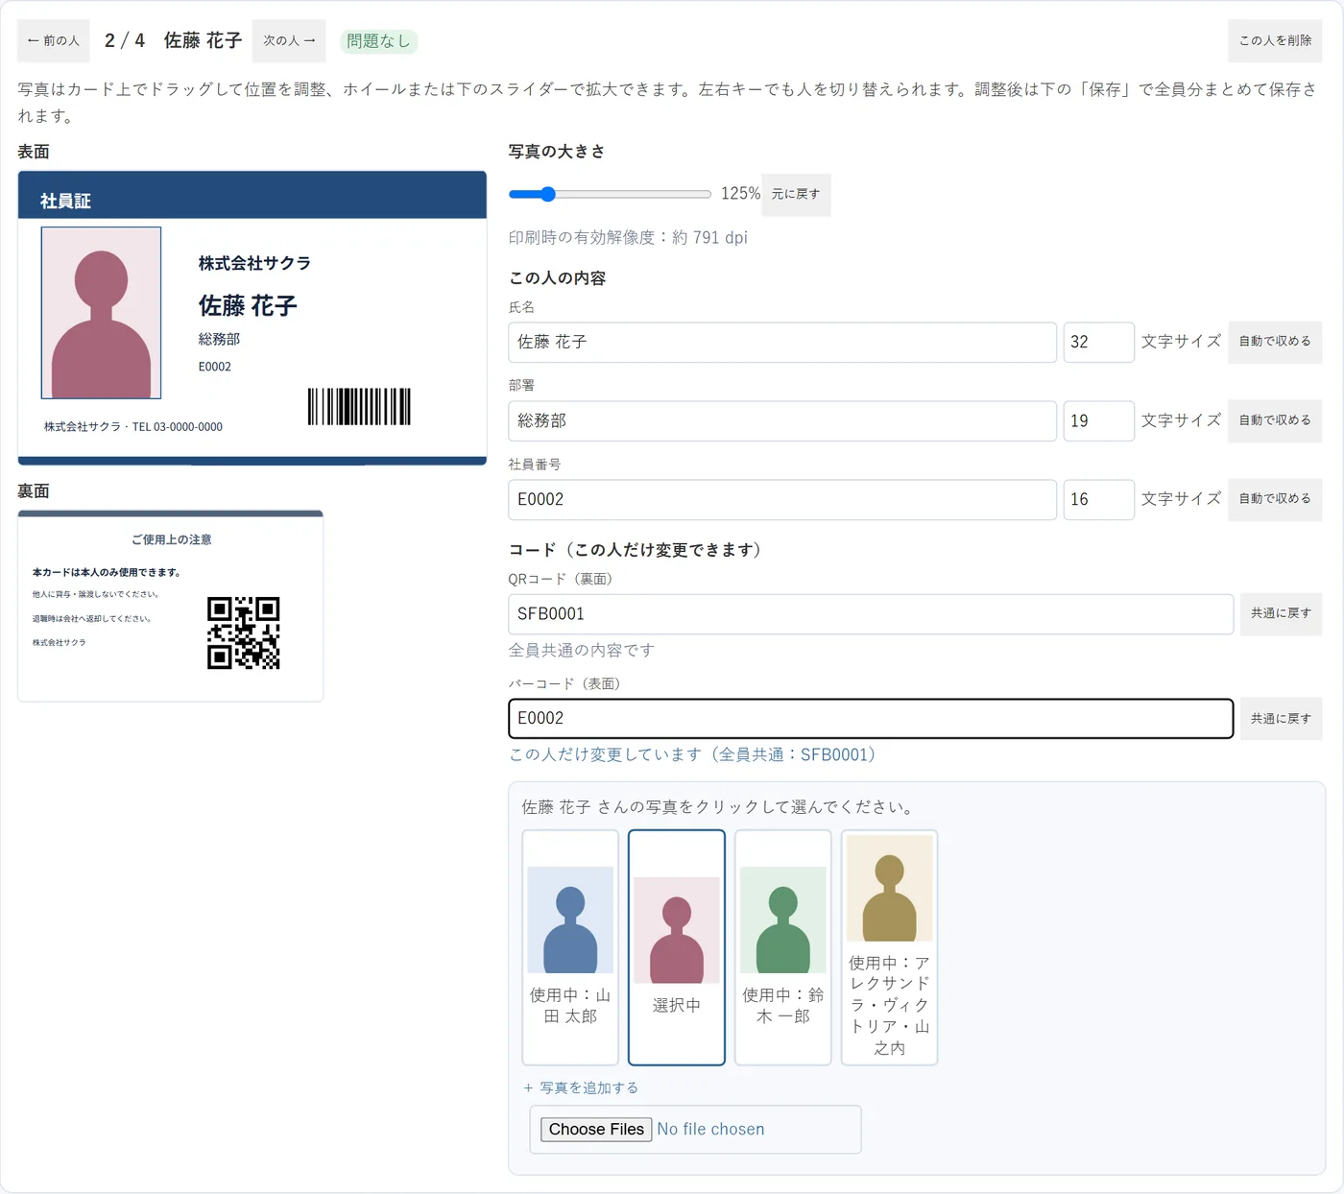Reset QR code to shared with 共通に戻す
Viewport: 1344px width, 1194px height.
click(x=1281, y=613)
